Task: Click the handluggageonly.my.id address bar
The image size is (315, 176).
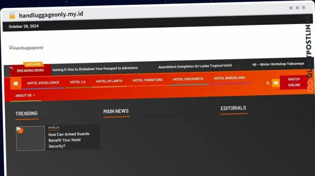Action: coord(51,15)
